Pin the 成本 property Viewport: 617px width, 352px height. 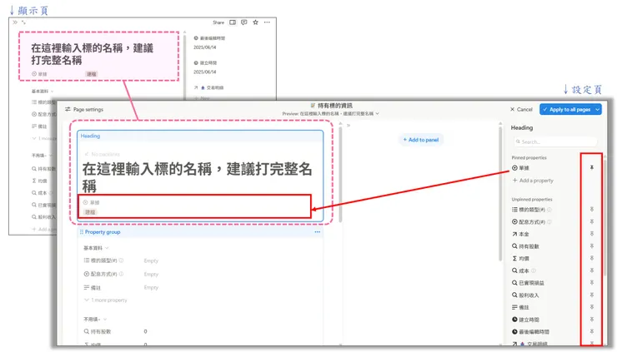(x=591, y=270)
